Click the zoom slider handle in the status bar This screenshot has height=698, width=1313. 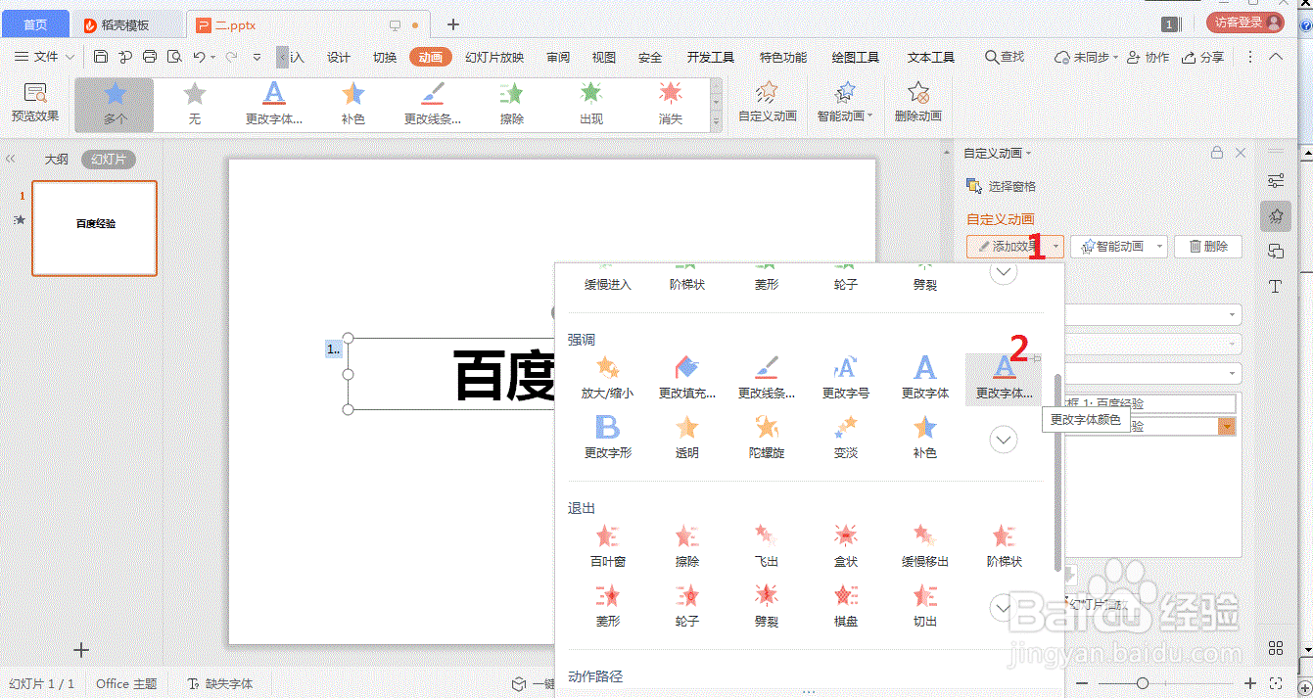[x=1143, y=683]
